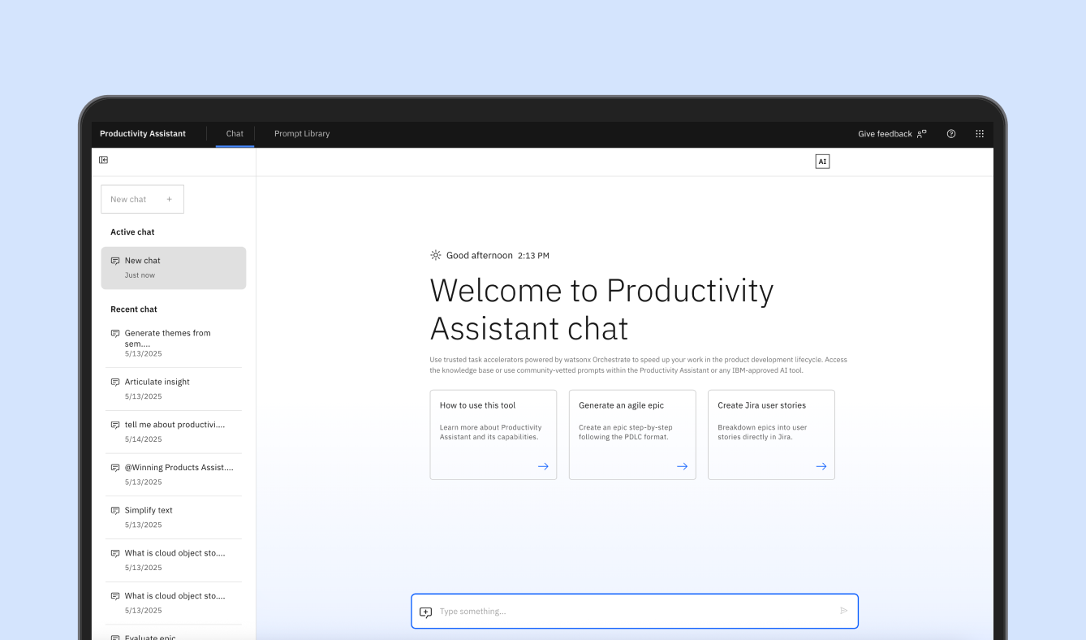Screen dimensions: 1086x640
Task: Open the help question mark icon
Action: click(x=951, y=134)
